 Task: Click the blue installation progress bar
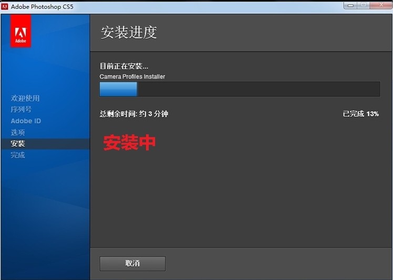click(240, 89)
